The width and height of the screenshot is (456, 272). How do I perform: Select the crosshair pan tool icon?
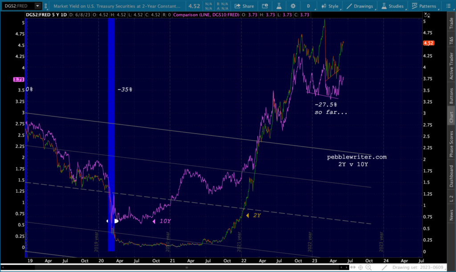click(x=361, y=268)
